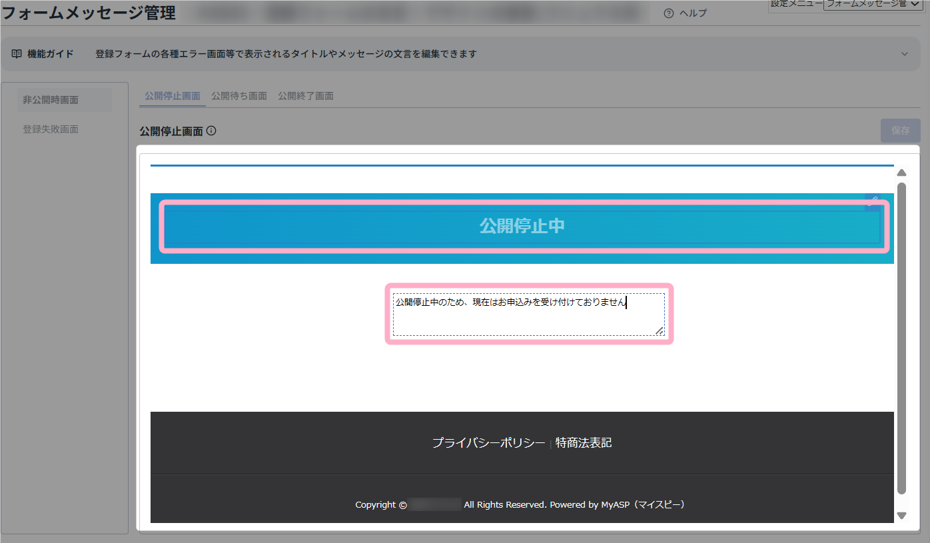Click the 公開停止中 title field
Image resolution: width=930 pixels, height=543 pixels.
click(x=522, y=227)
